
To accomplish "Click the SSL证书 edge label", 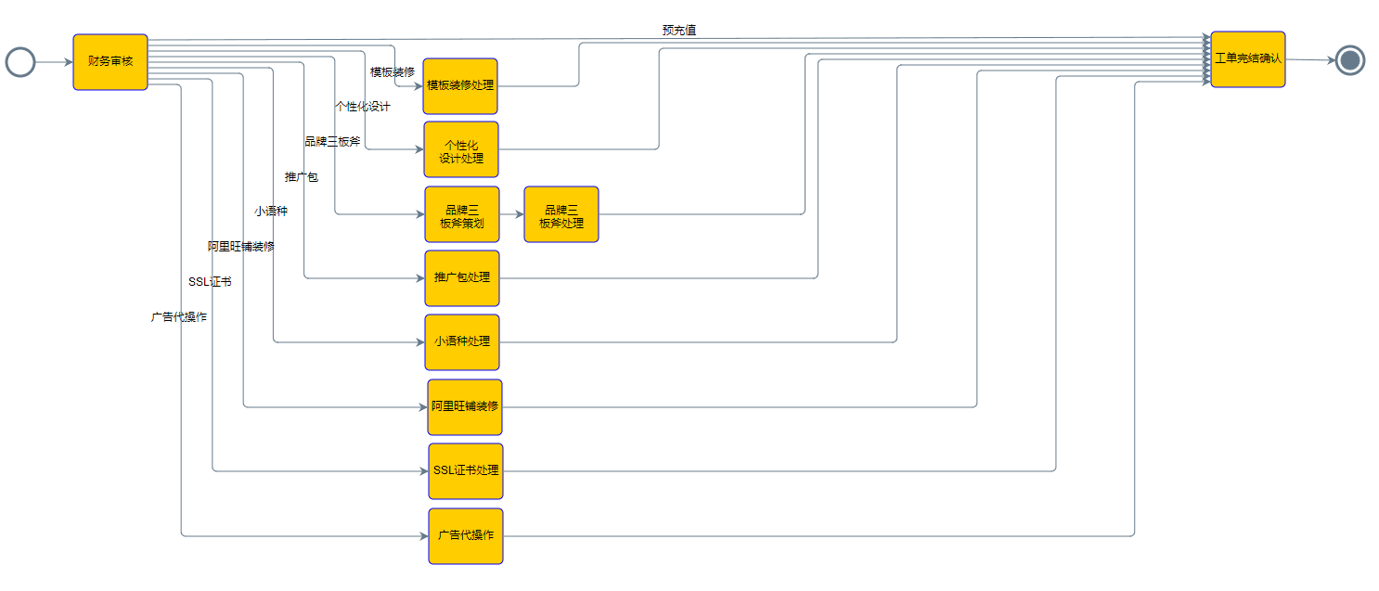I will click(210, 282).
